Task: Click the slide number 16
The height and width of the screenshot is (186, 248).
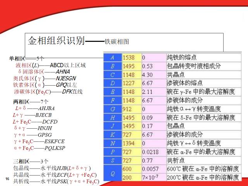Action: click(7, 179)
